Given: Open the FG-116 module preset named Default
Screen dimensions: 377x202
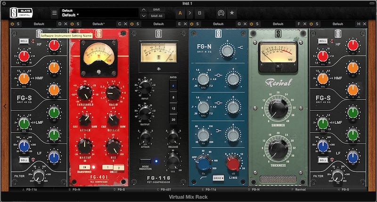Looking at the screenshot, I should (159, 23).
